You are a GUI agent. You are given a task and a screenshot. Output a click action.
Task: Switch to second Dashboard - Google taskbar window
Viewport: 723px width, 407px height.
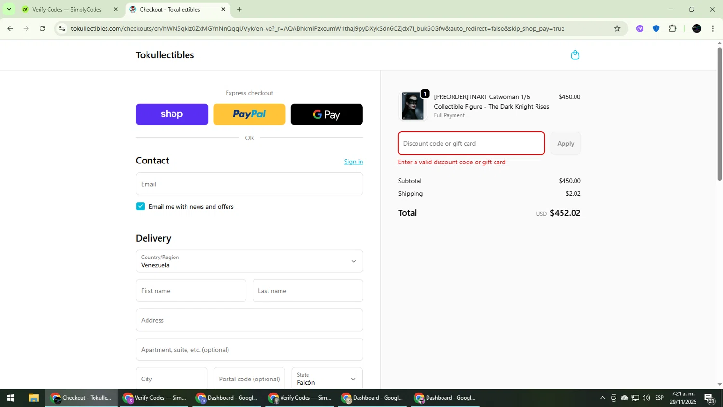373,398
